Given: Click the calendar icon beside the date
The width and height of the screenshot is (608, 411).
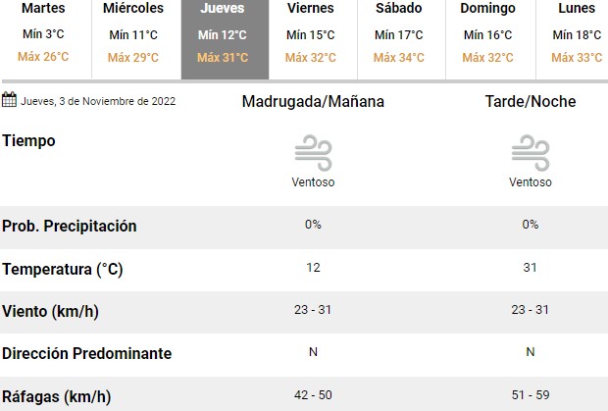Looking at the screenshot, I should [9, 100].
